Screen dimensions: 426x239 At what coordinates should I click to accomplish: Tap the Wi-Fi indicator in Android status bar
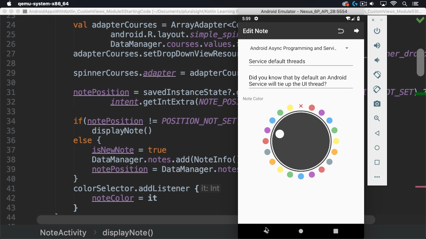click(x=348, y=19)
